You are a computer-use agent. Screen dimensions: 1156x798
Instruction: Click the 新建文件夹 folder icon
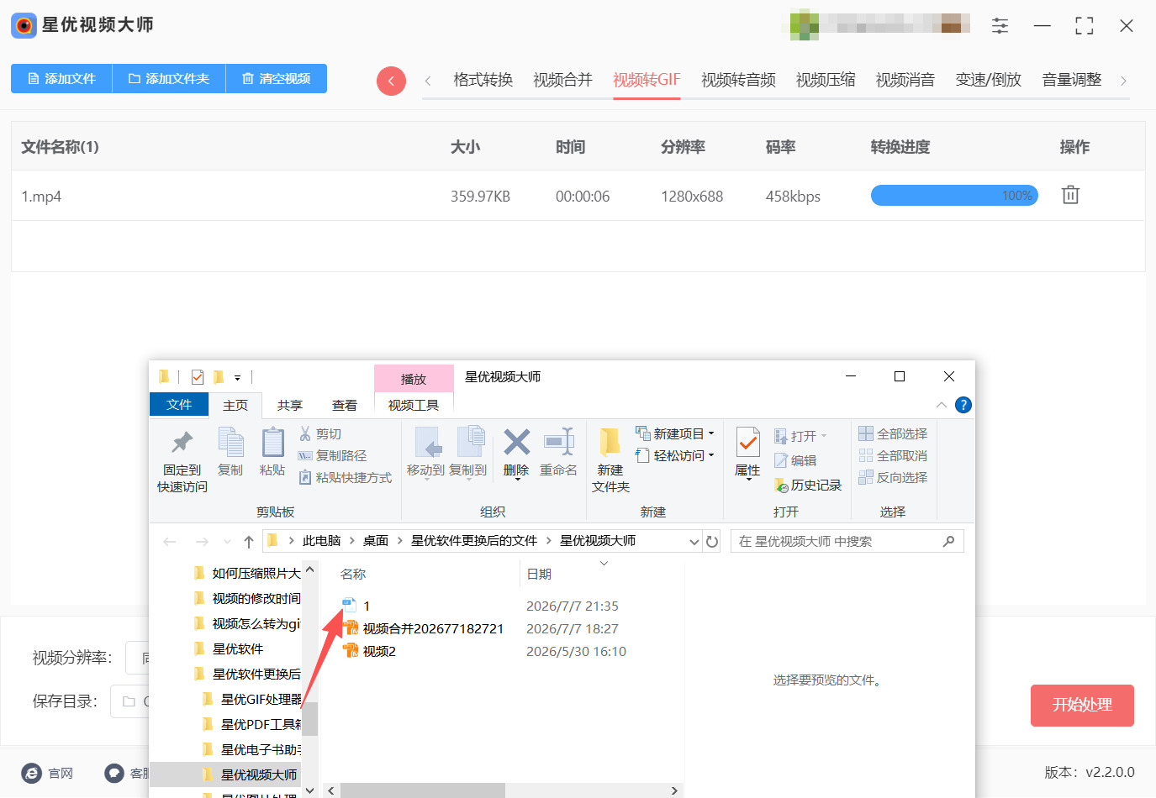click(x=610, y=442)
